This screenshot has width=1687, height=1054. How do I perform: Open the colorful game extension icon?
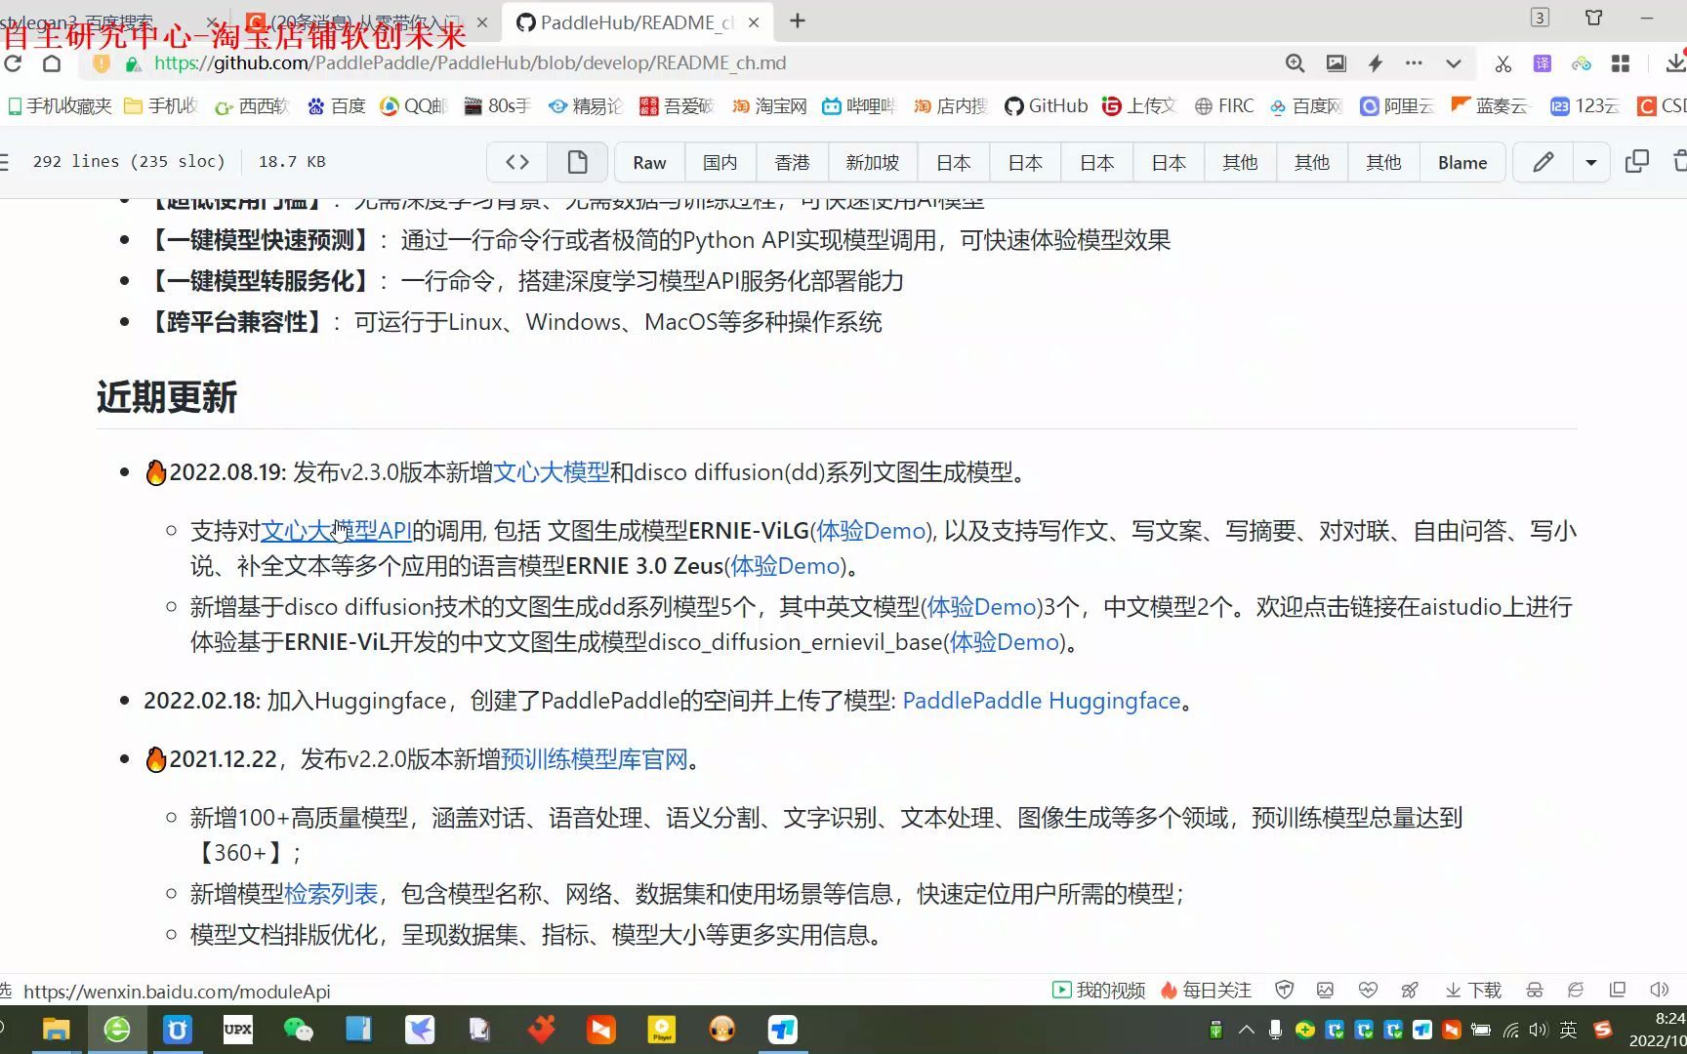point(1582,63)
